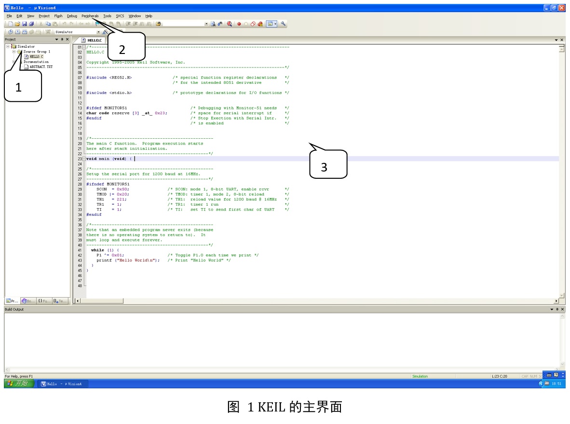Click the Paste clipboard icon
570x424 pixels.
pyautogui.click(x=55, y=24)
